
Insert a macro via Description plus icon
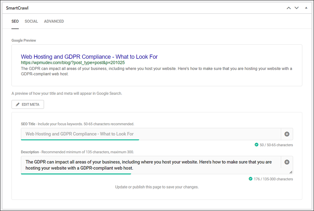click(287, 162)
